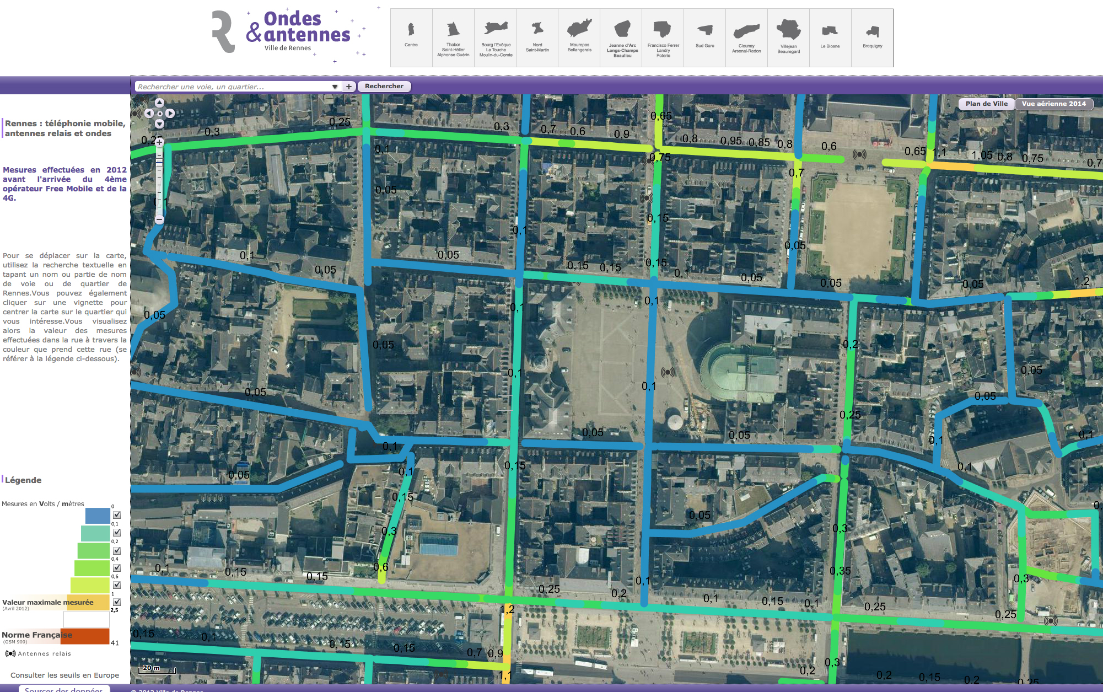This screenshot has width=1103, height=692.
Task: Click the plus button next to search field
Action: pos(348,87)
